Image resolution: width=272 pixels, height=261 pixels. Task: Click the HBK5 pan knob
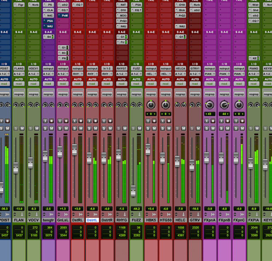tap(151, 105)
